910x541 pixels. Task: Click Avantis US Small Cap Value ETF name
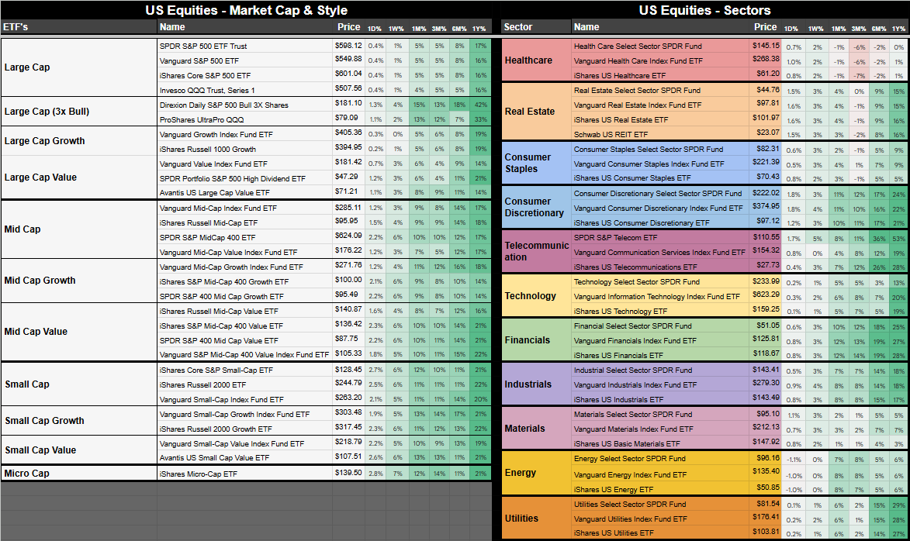click(214, 457)
